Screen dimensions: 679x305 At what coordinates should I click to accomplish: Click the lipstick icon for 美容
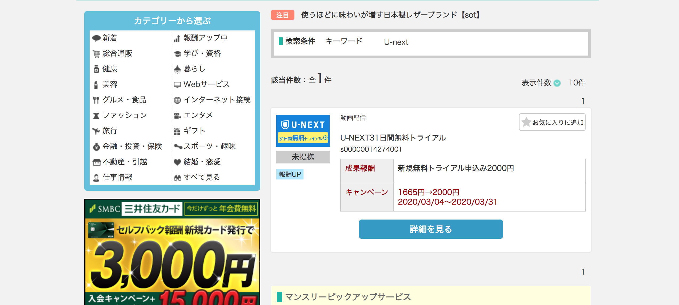[96, 85]
